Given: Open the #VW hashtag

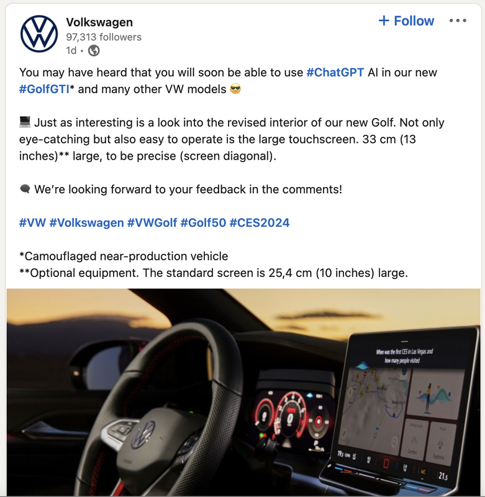Looking at the screenshot, I should (32, 222).
